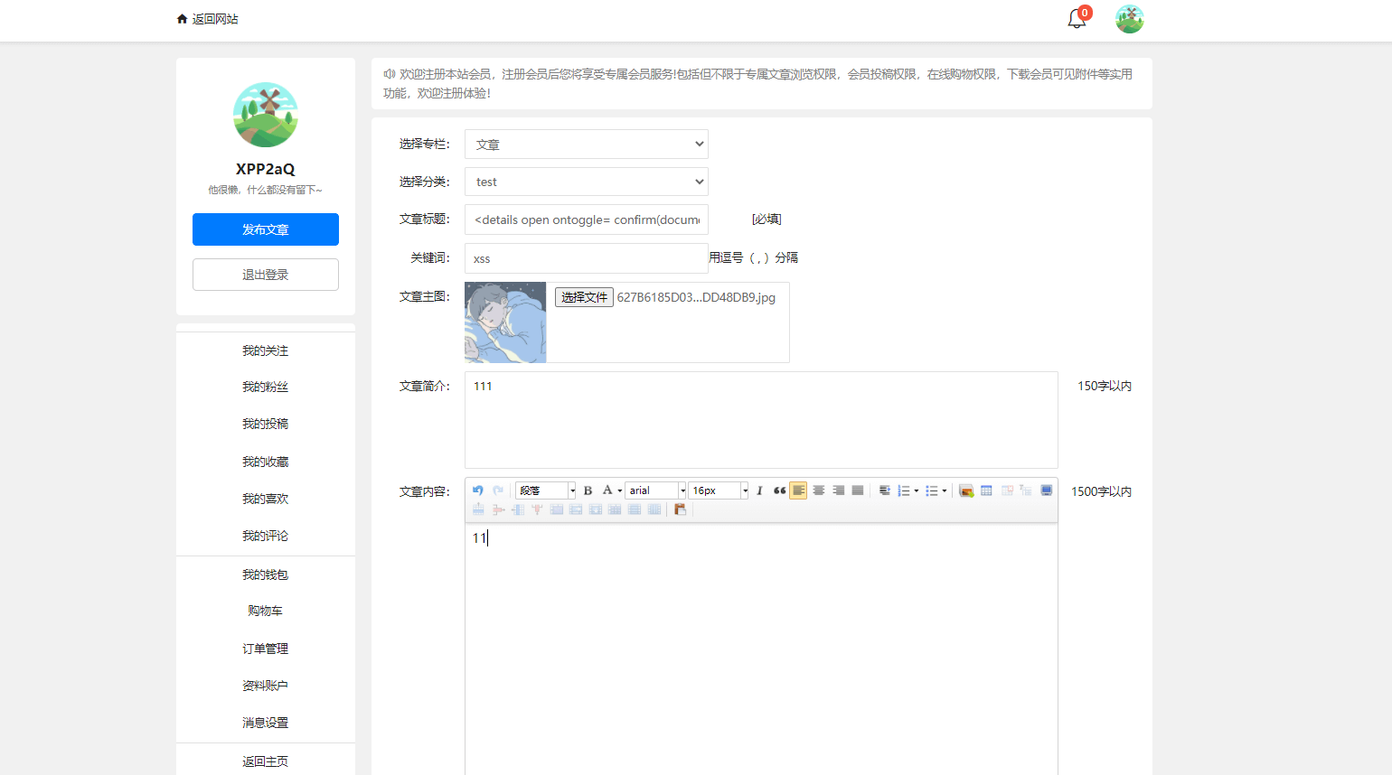The width and height of the screenshot is (1392, 775).
Task: Open the 选择分类 dropdown showing test
Action: tap(587, 182)
